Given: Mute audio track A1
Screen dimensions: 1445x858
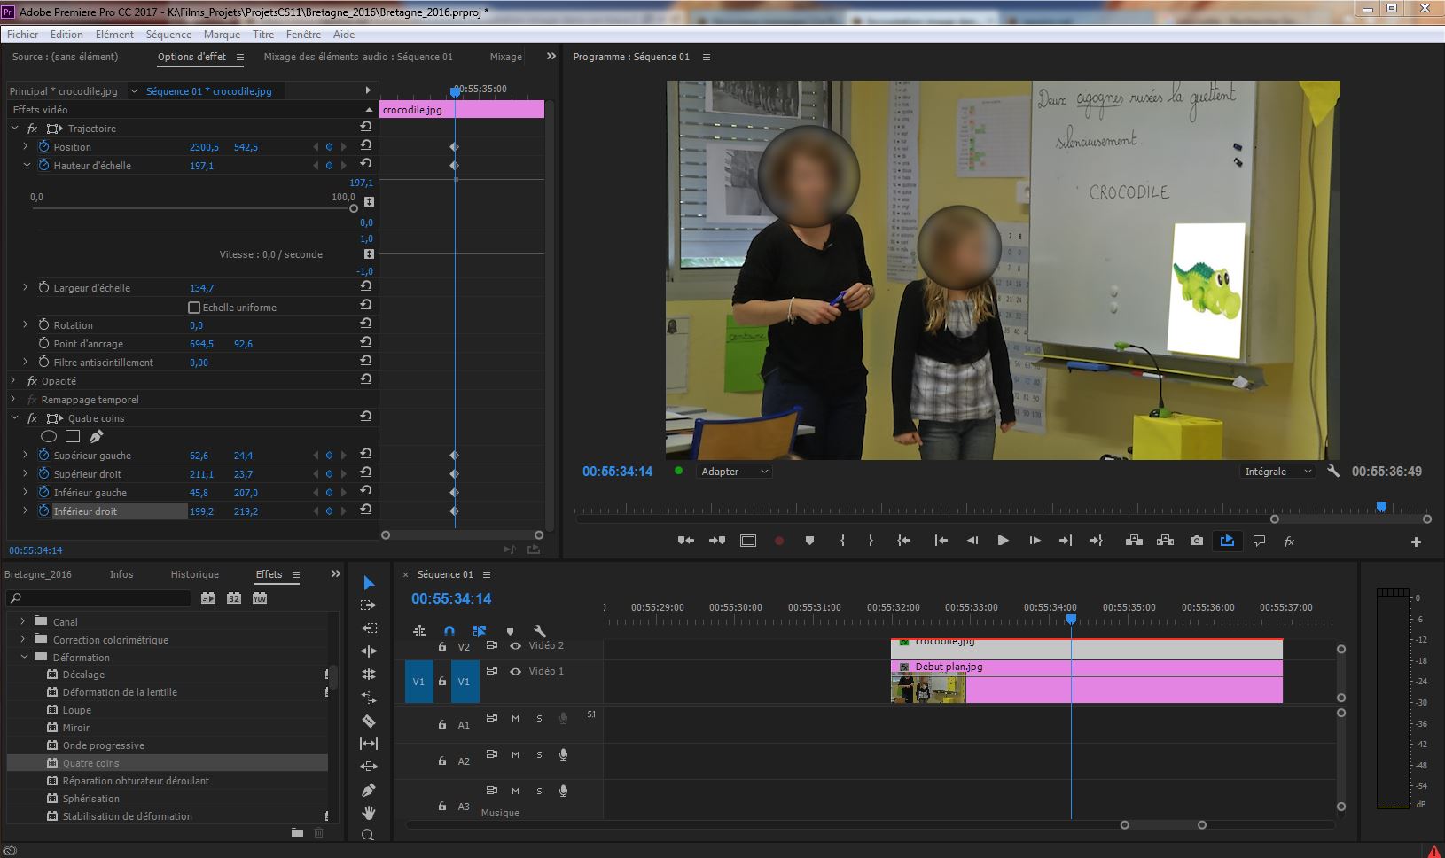Looking at the screenshot, I should (x=515, y=719).
